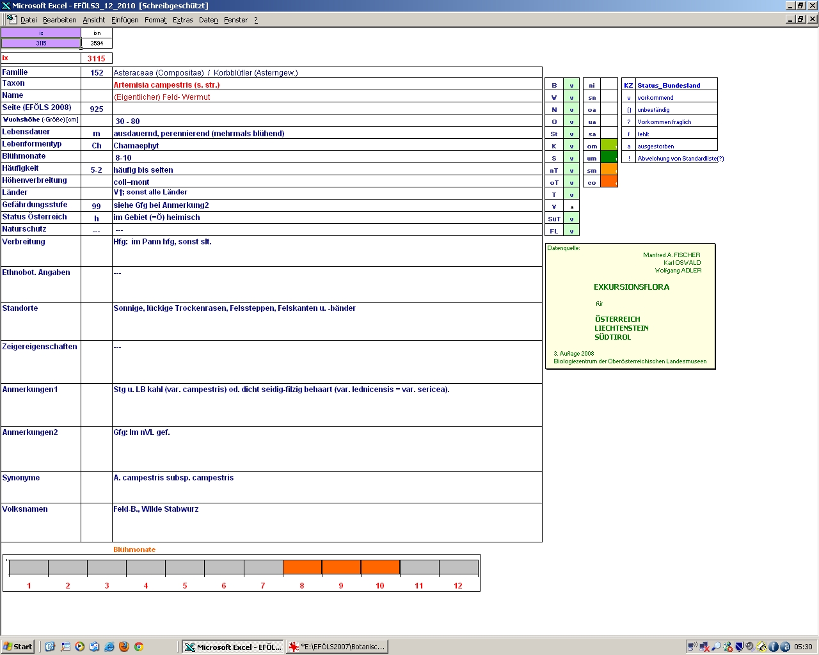The image size is (819, 655).
Task: Click the disconnected network tray icon with red X
Action: (704, 647)
